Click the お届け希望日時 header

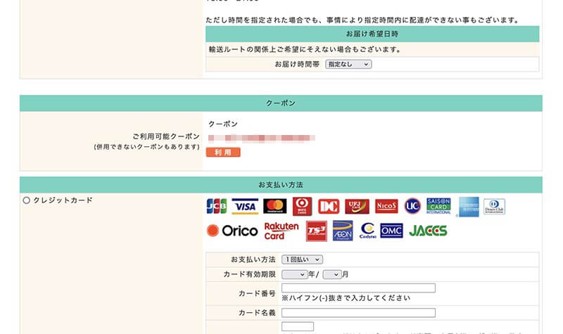click(x=372, y=34)
